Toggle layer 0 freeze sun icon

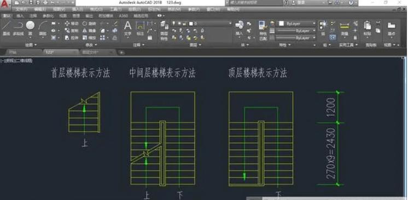179,23
